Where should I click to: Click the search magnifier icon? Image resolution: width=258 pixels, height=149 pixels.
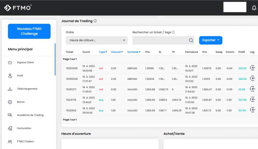191,40
